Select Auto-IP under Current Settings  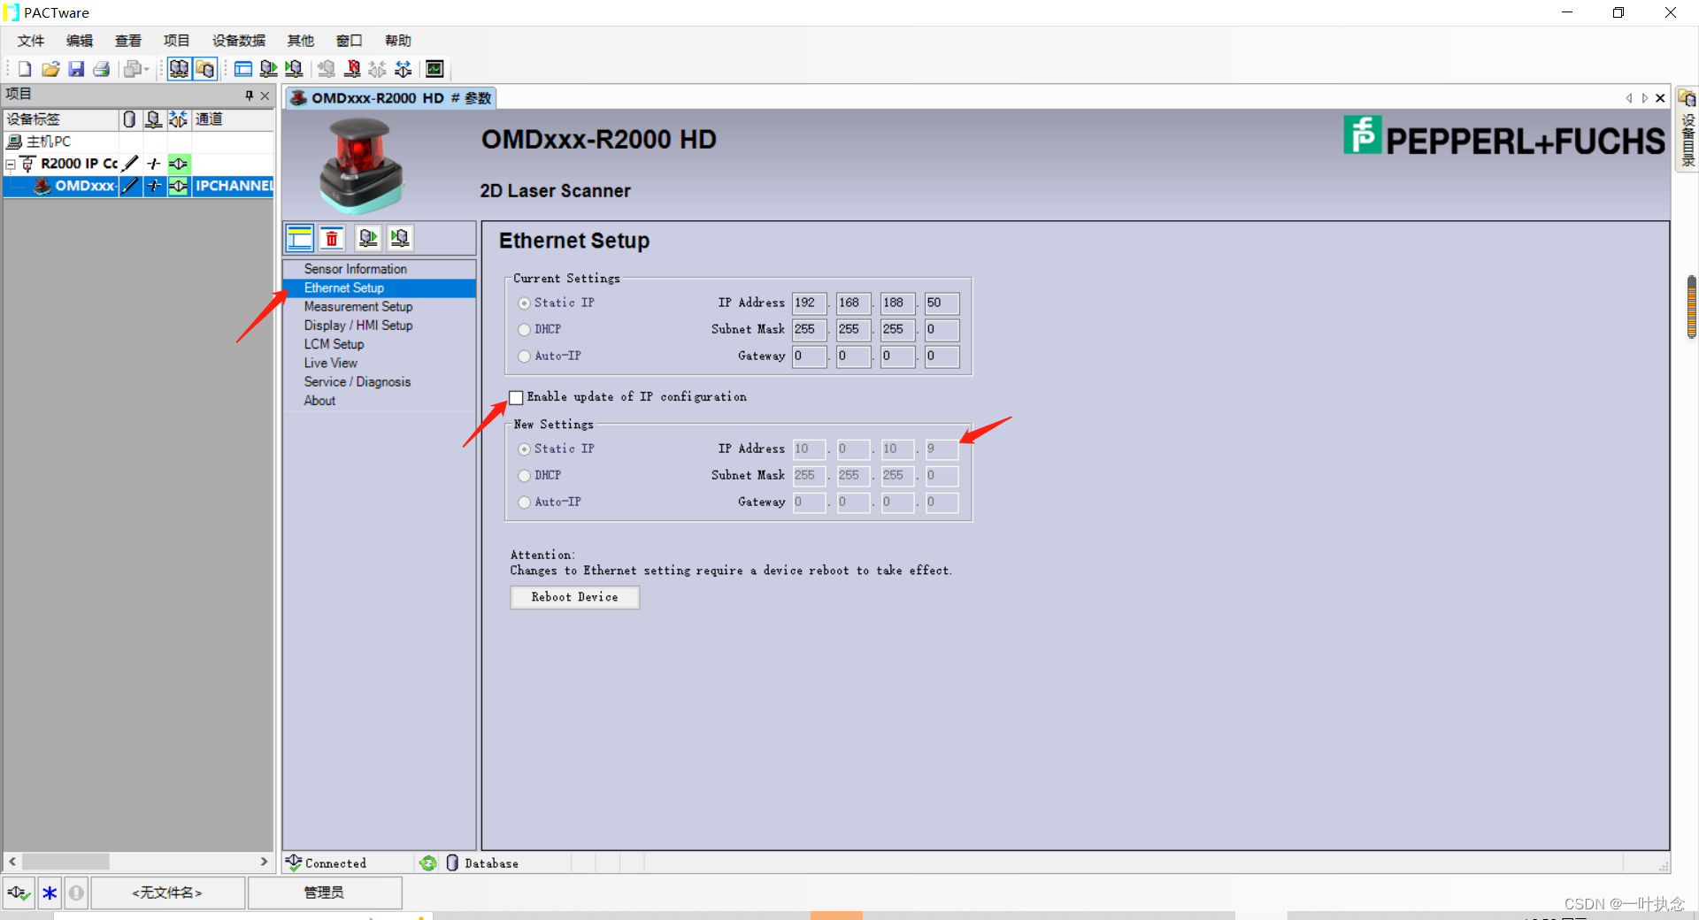click(x=525, y=356)
